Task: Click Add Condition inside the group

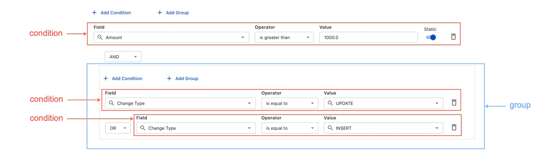Action: (127, 79)
